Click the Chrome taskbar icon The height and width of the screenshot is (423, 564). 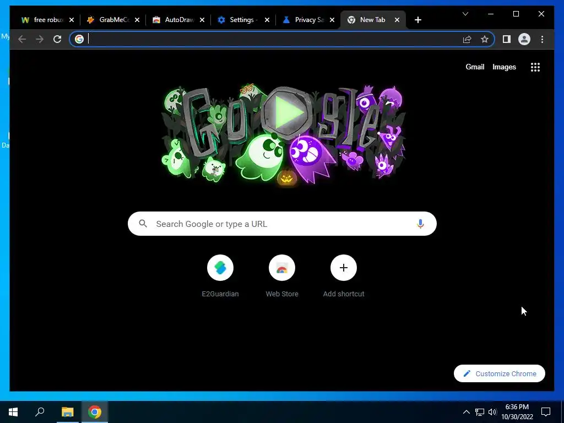95,412
